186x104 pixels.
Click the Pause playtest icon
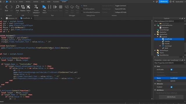click(50, 7)
